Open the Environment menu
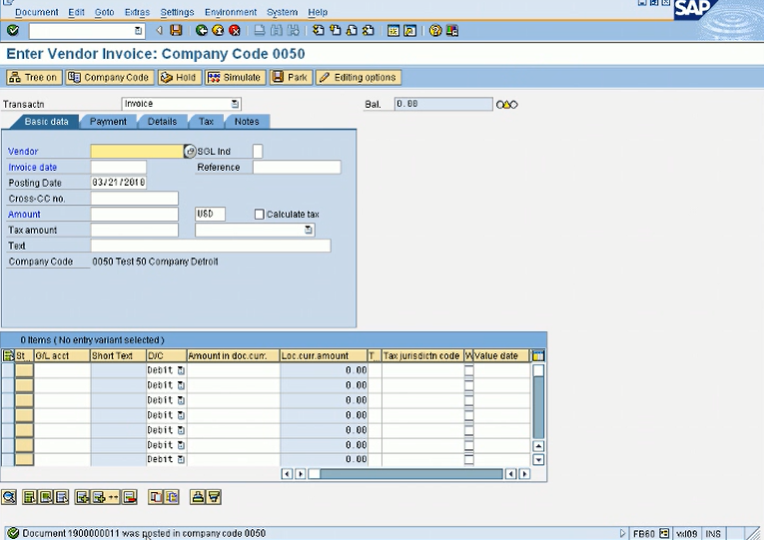The height and width of the screenshot is (540, 764). pos(231,12)
